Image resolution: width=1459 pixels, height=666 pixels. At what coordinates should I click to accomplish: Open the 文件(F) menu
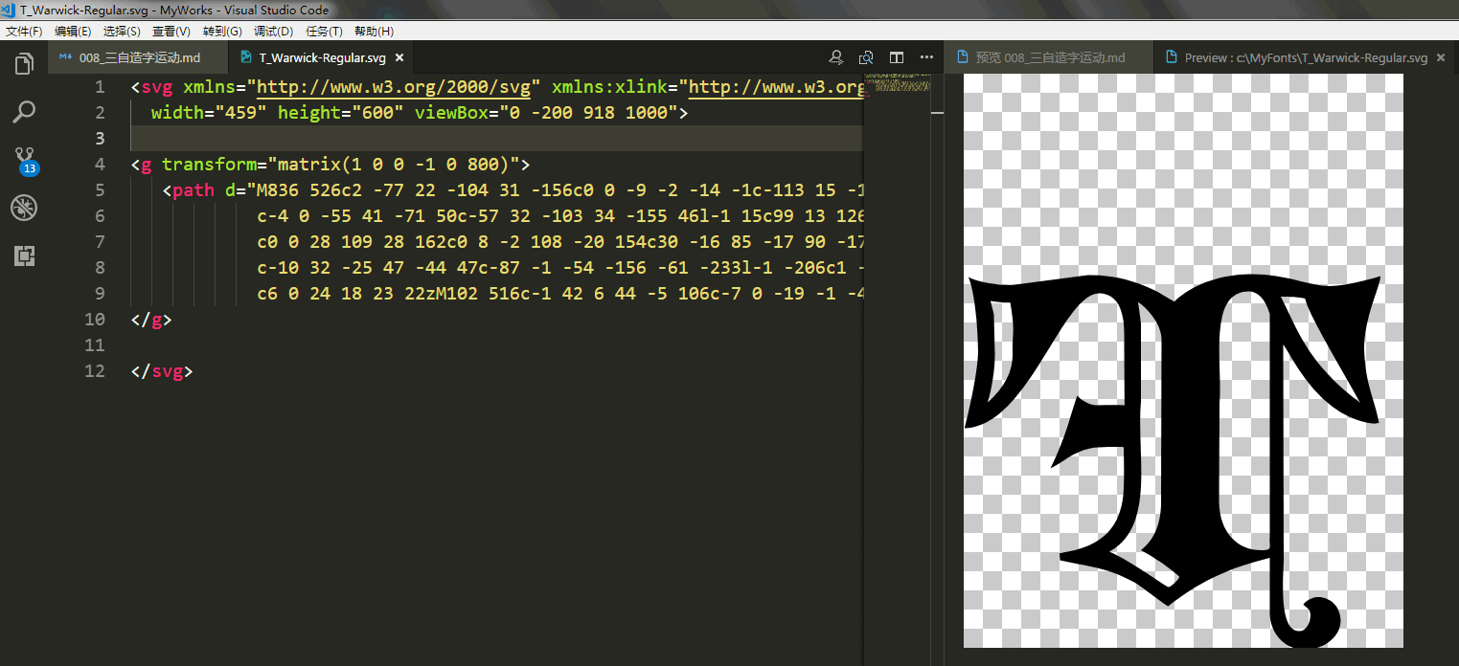click(x=24, y=32)
